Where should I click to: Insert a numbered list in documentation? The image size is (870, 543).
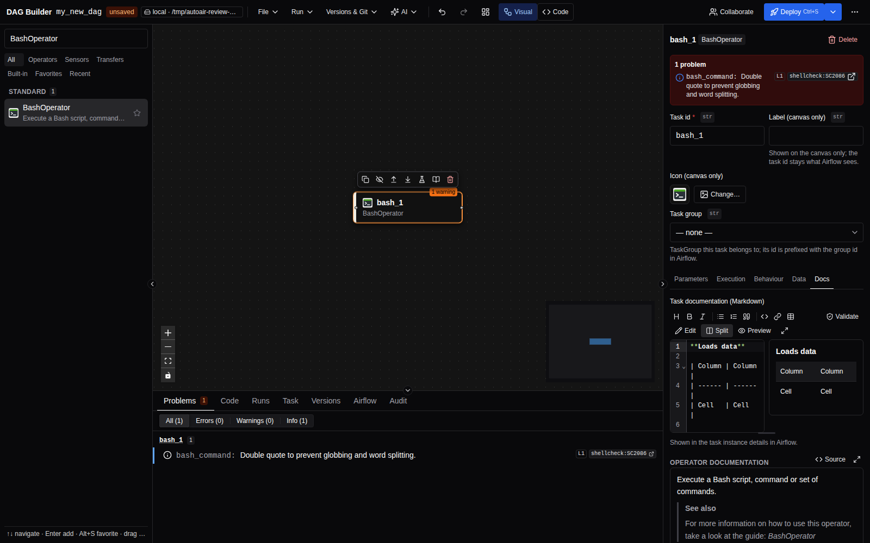click(x=734, y=317)
